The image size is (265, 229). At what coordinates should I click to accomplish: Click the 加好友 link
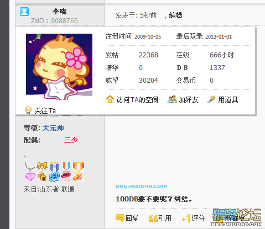tap(188, 100)
